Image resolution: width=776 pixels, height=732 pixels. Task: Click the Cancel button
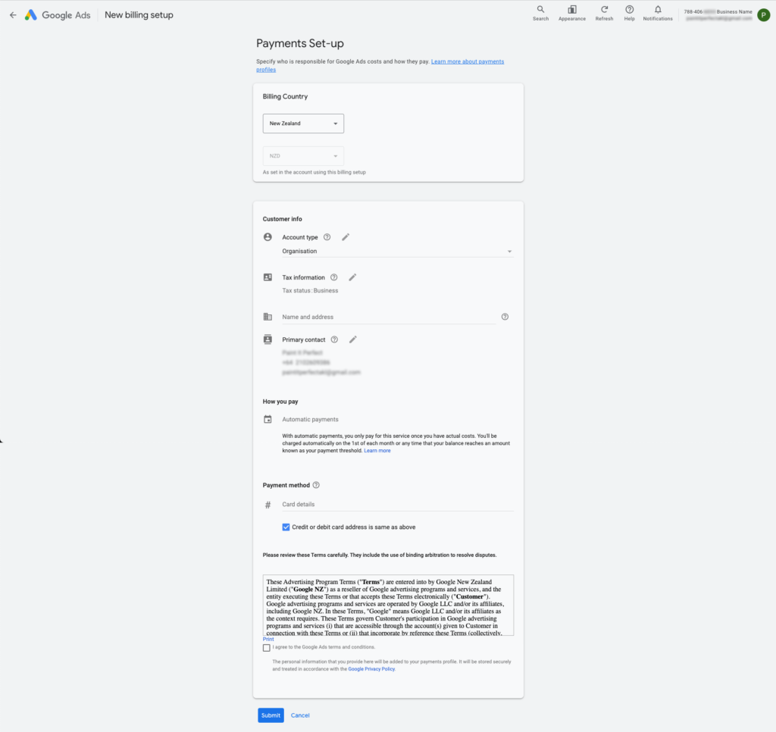pyautogui.click(x=300, y=715)
